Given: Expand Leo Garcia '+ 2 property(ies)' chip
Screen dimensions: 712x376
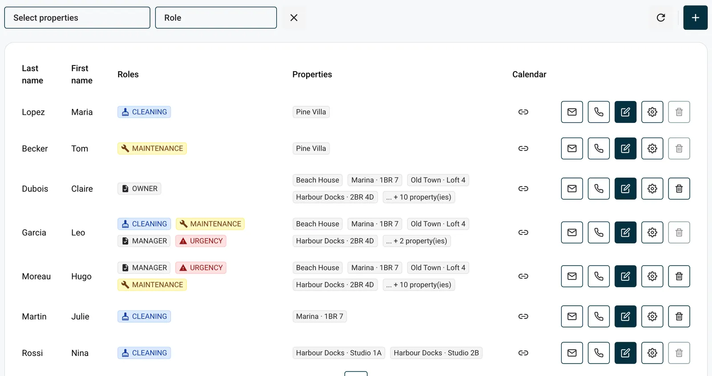Looking at the screenshot, I should pos(417,241).
